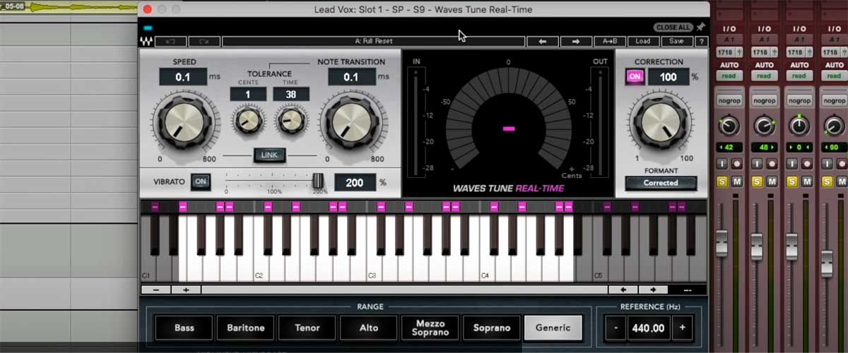848x353 pixels.
Task: Click the Speed value field in ms
Action: (x=183, y=76)
